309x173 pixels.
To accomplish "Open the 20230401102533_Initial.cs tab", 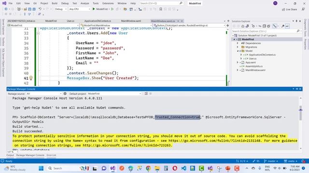I will coord(21,21).
